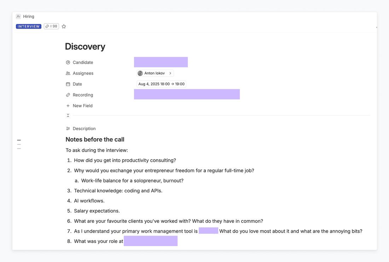Click the Description text icon
Image resolution: width=389 pixels, height=262 pixels.
[68, 129]
